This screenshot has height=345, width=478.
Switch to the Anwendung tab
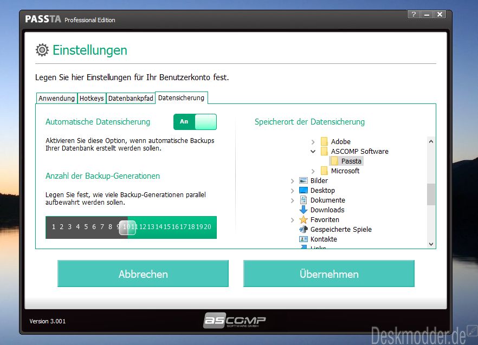(56, 98)
